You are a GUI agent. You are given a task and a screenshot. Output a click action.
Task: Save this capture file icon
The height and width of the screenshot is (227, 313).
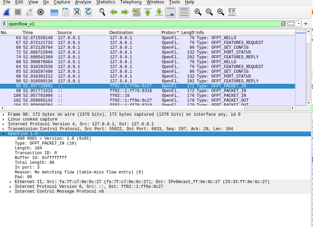pos(66,12)
